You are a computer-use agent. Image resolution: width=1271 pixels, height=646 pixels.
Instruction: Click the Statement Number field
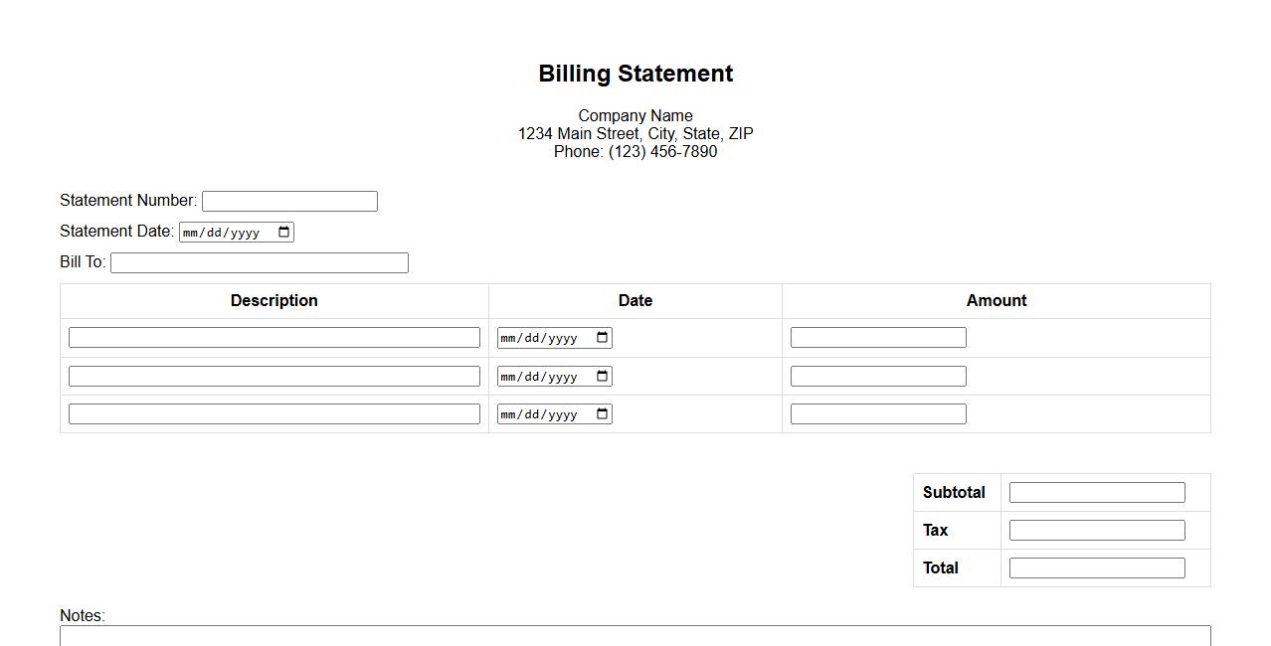[289, 202]
